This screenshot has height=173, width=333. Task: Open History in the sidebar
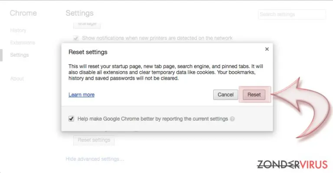click(x=18, y=30)
